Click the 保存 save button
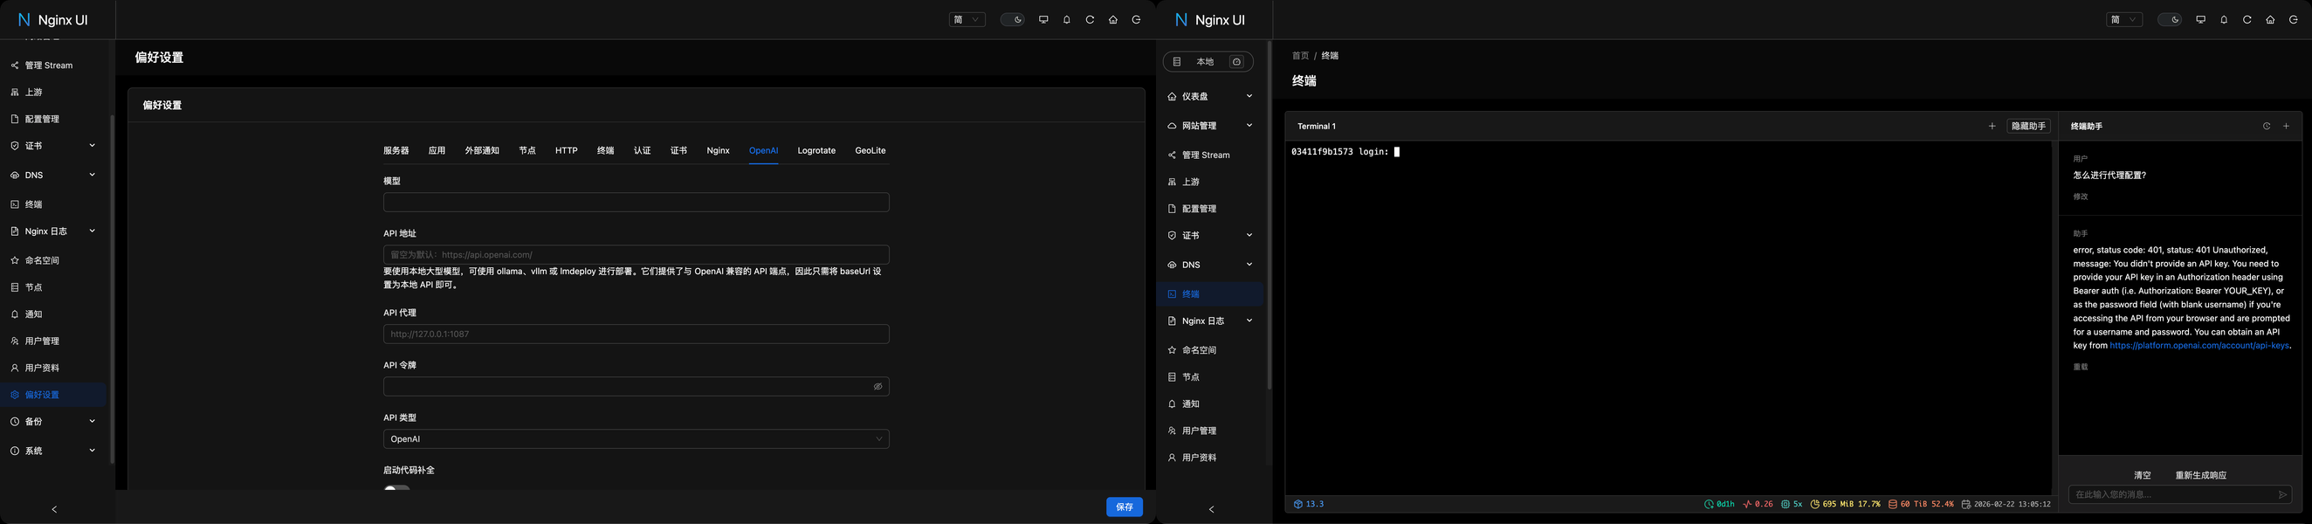 [1125, 507]
